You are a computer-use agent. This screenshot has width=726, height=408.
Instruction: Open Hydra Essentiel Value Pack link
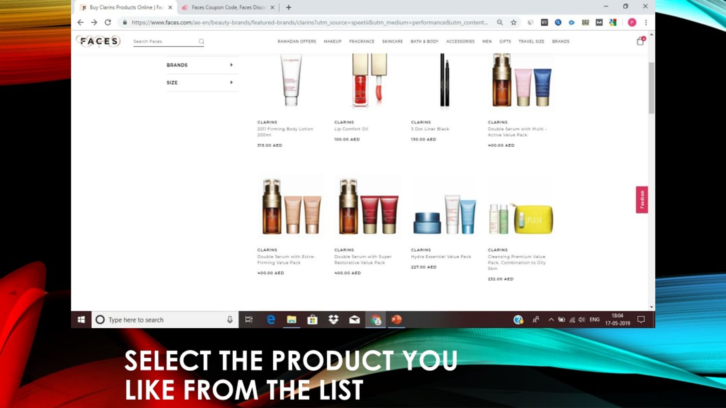[x=441, y=257]
